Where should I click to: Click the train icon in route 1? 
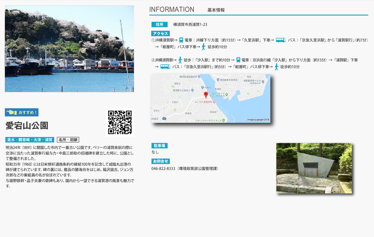[x=181, y=40]
